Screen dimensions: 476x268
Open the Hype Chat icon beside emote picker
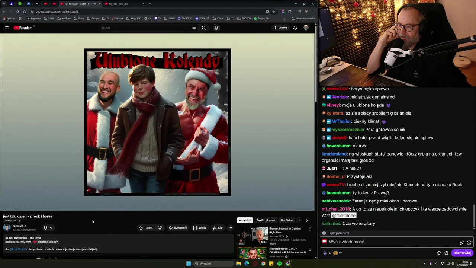461,243
